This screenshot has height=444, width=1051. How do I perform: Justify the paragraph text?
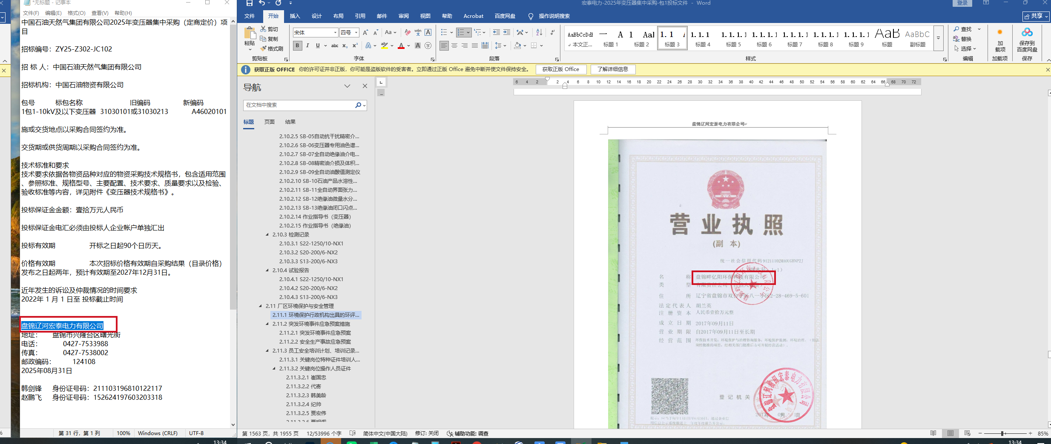(x=475, y=46)
